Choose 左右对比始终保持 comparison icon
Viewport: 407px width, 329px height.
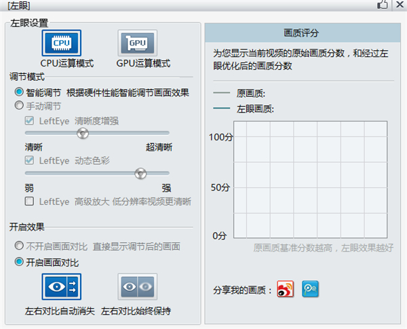point(138,286)
